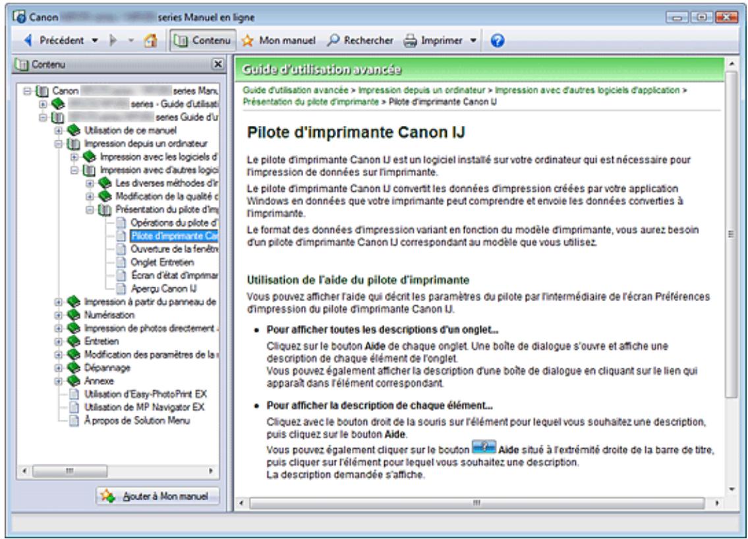Screen dimensions: 748x539
Task: Expand Modification des paramètres node
Action: pyautogui.click(x=58, y=355)
